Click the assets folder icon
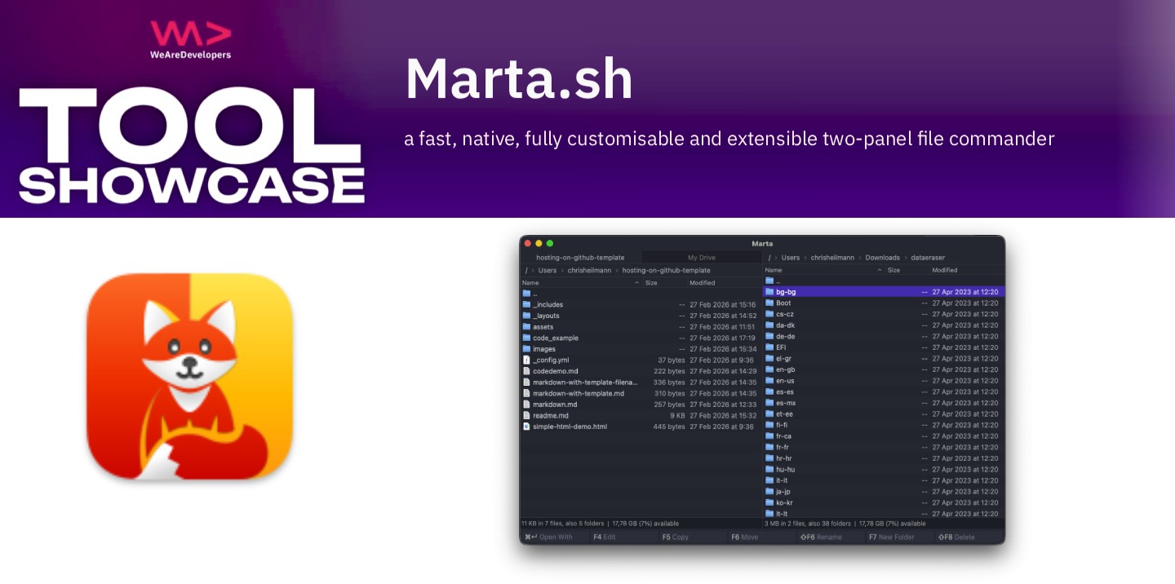The width and height of the screenshot is (1175, 584). click(526, 326)
